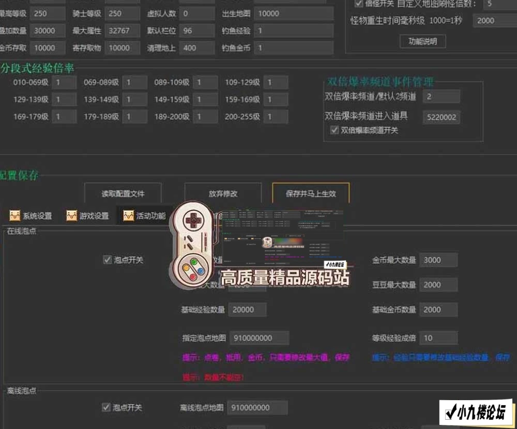
Task: Click the 最高等级 field showing 250
Action: pyautogui.click(x=48, y=13)
